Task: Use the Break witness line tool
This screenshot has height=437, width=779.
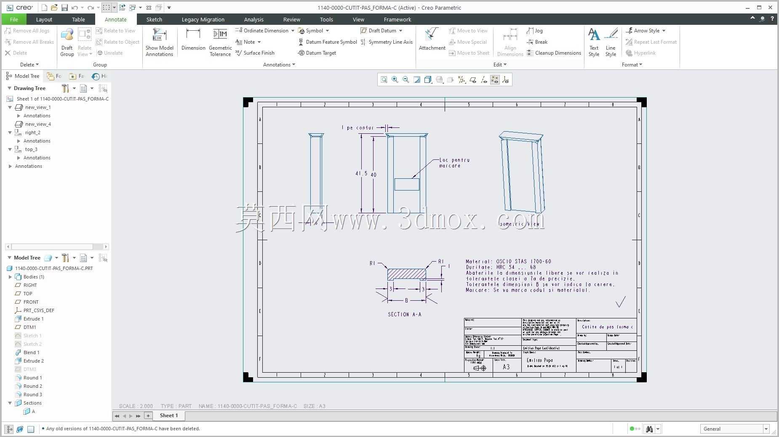Action: pyautogui.click(x=537, y=42)
